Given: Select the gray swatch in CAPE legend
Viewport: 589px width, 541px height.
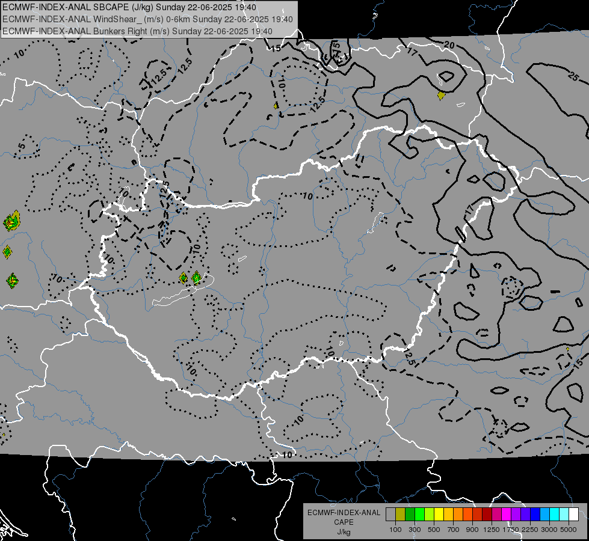Looking at the screenshot, I should coord(390,515).
